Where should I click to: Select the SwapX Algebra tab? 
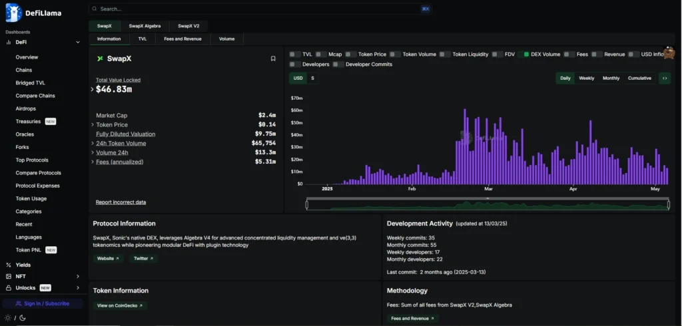click(x=145, y=26)
